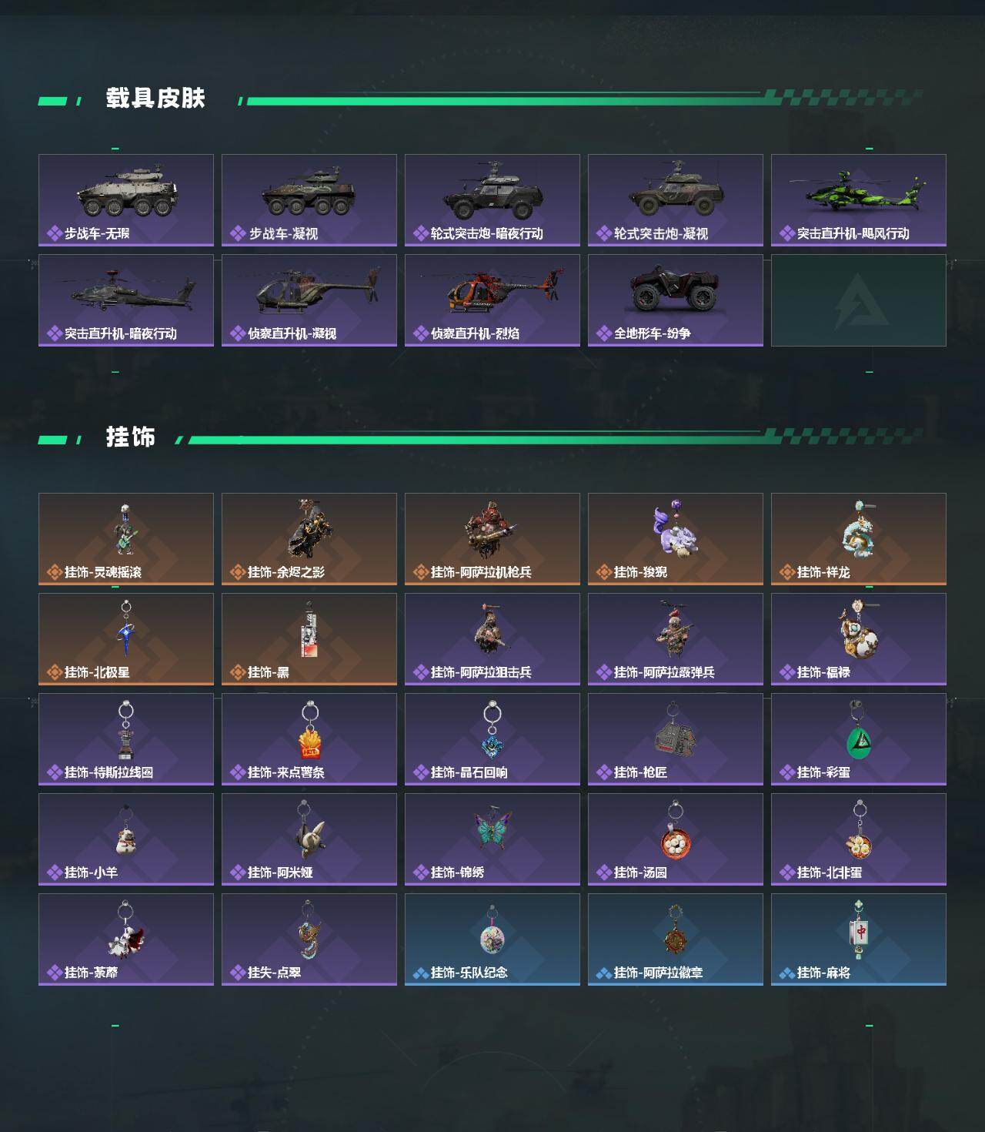Choose the 挂饰-小羊 sheep charm
Screen dimensions: 985x1132
pos(126,839)
